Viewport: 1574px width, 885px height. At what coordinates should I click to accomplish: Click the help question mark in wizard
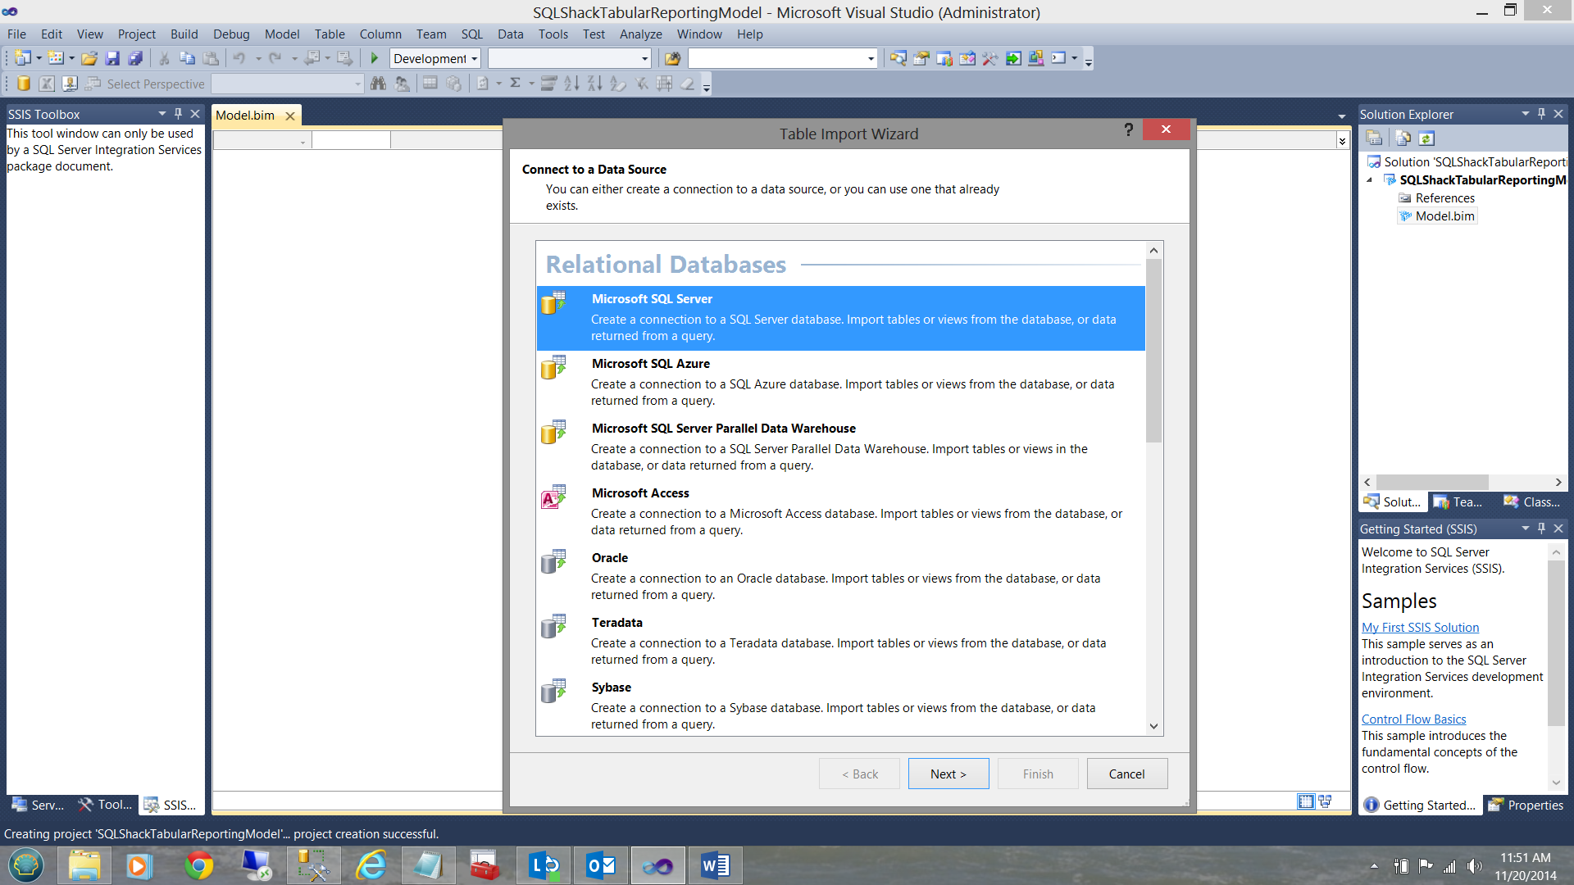pos(1128,129)
